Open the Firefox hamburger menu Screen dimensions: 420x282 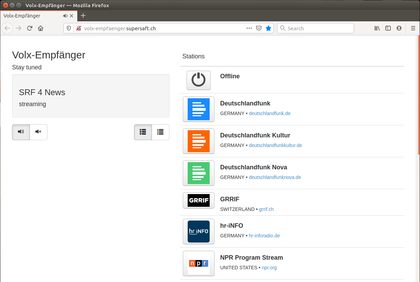pyautogui.click(x=413, y=29)
